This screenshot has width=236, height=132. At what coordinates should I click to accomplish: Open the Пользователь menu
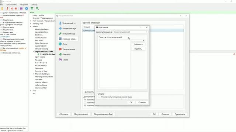[x=11, y=5]
